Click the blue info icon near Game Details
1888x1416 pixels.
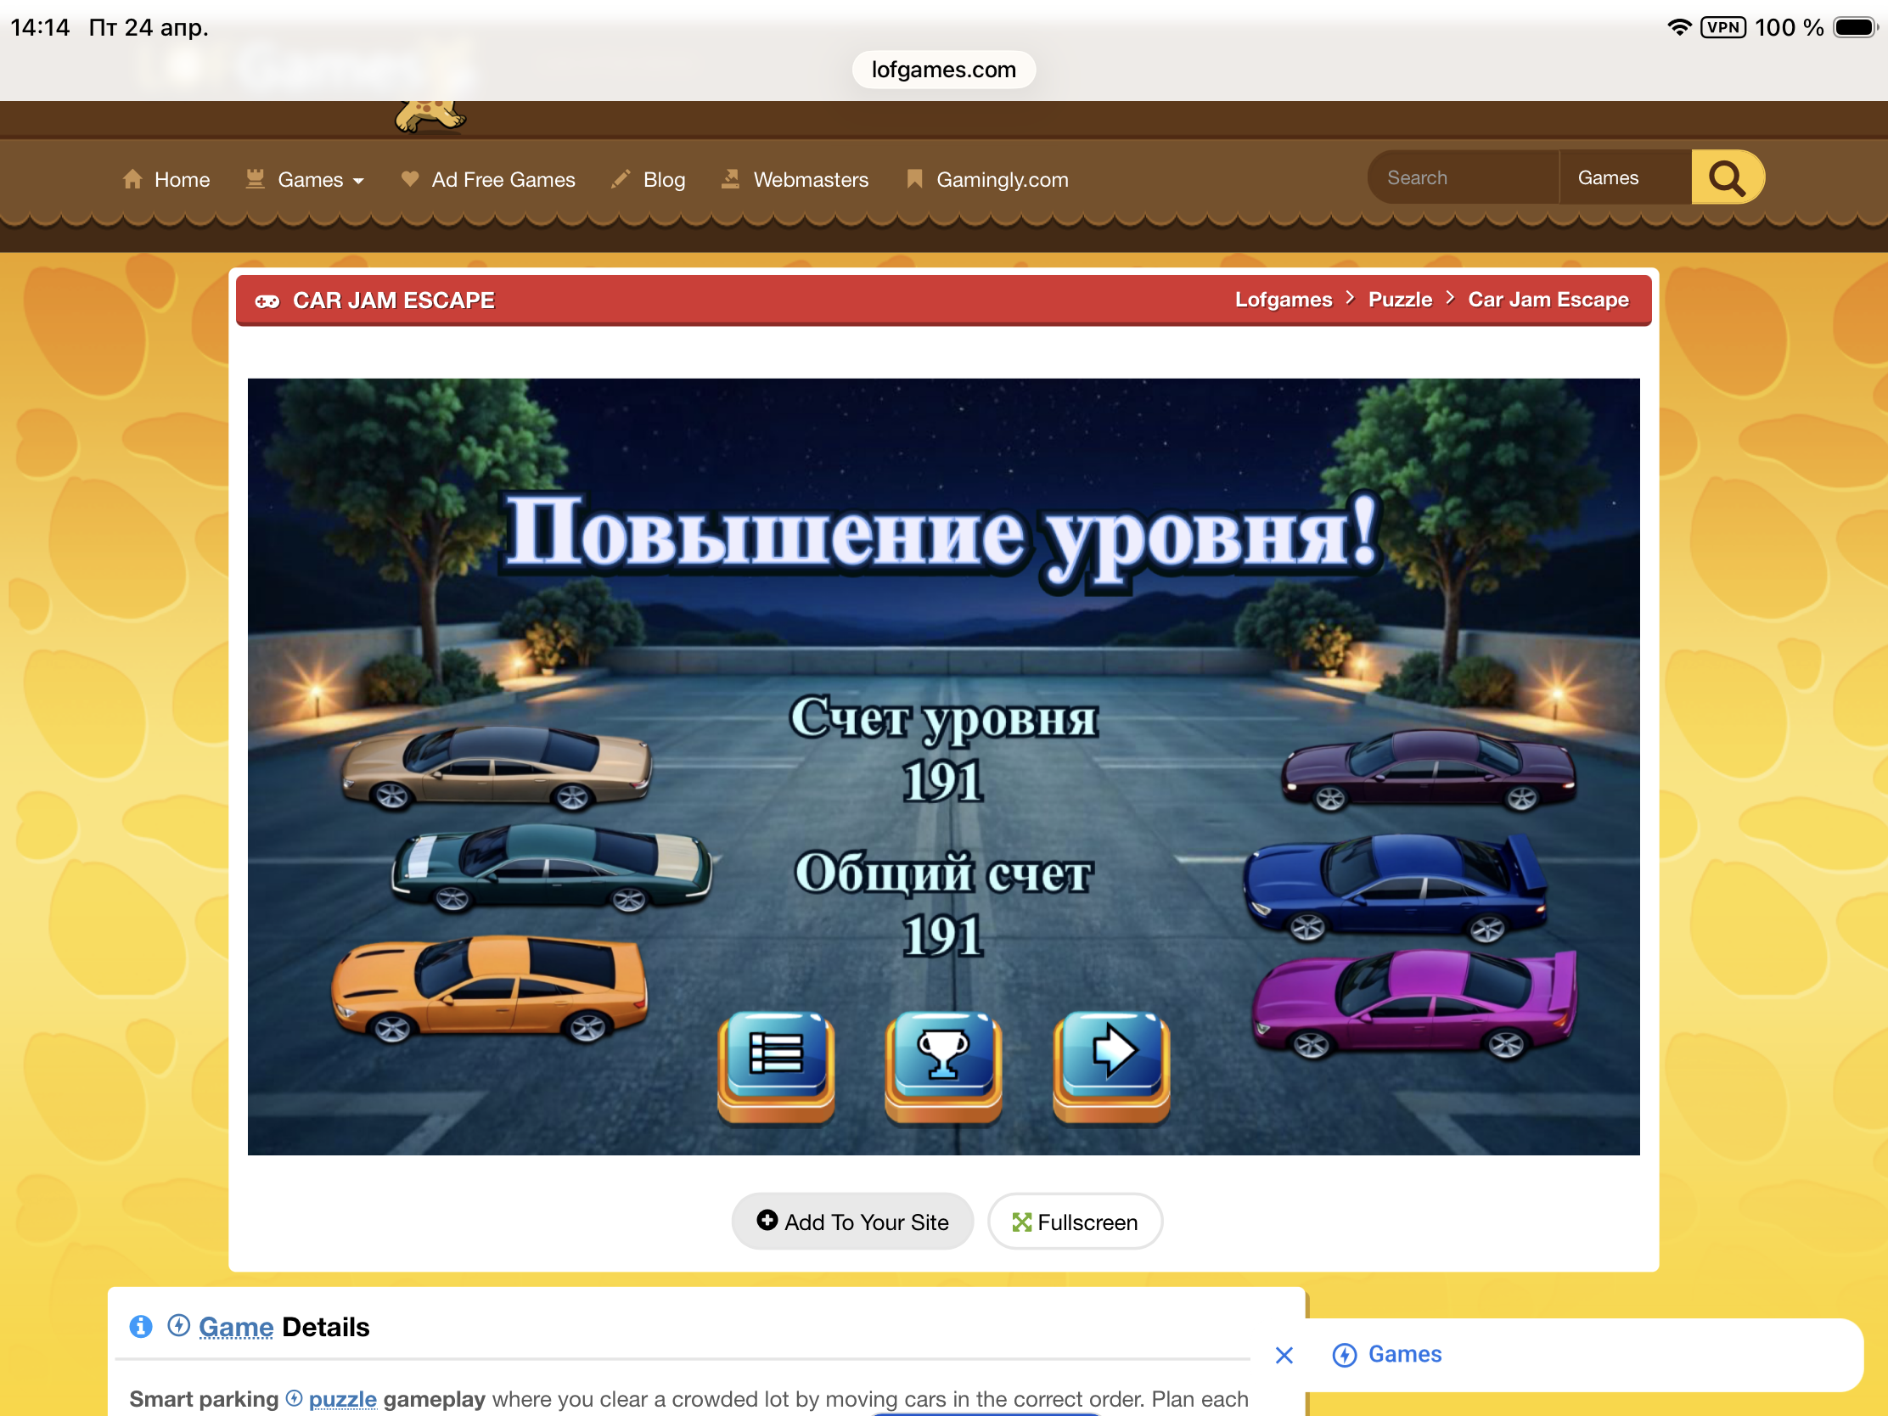point(141,1326)
